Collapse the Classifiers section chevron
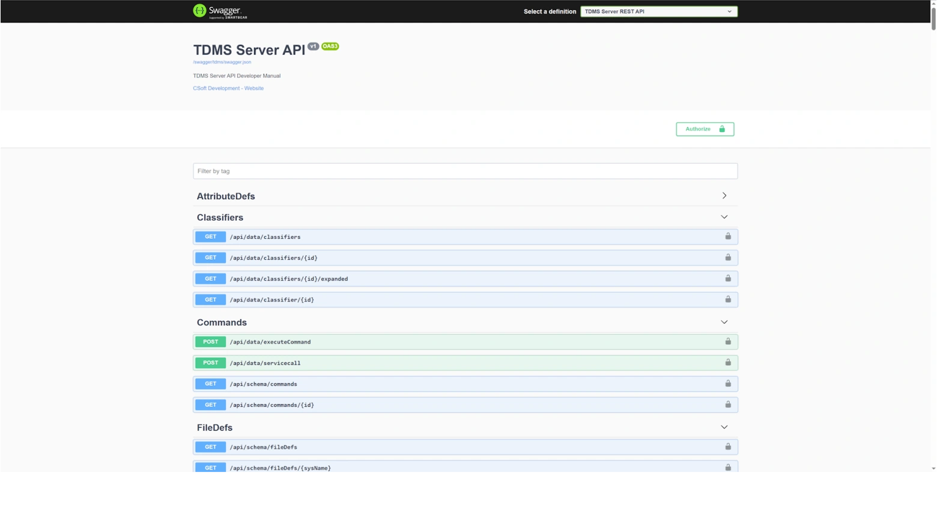 pyautogui.click(x=724, y=217)
